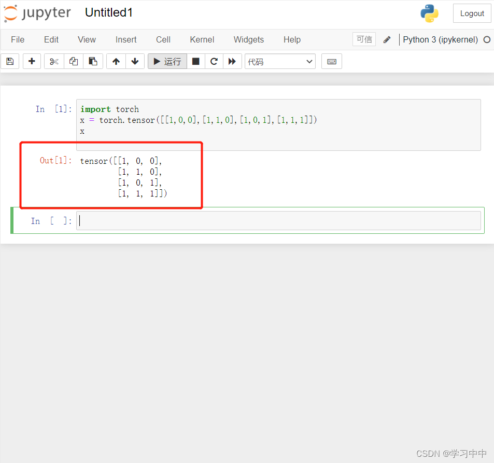Image resolution: width=494 pixels, height=463 pixels.
Task: Click the Jupyter logo
Action: (x=37, y=13)
